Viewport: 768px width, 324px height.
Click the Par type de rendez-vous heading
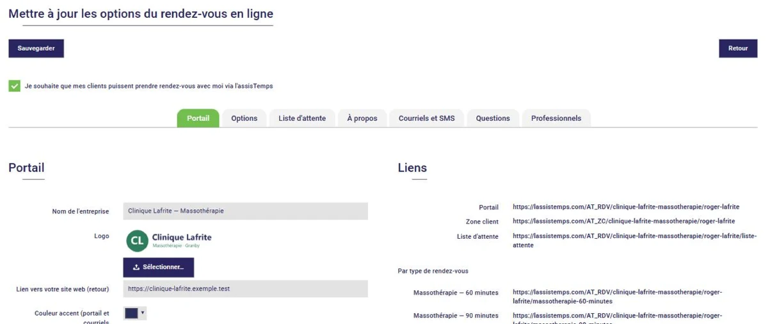(x=433, y=271)
